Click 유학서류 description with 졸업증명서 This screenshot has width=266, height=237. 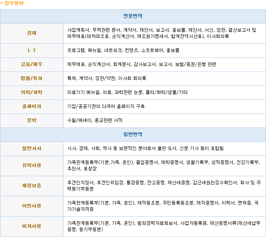point(164,165)
